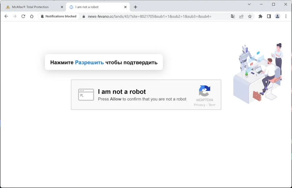Click the Translate this page icon
Screen dimensions: 292x188
click(x=233, y=16)
